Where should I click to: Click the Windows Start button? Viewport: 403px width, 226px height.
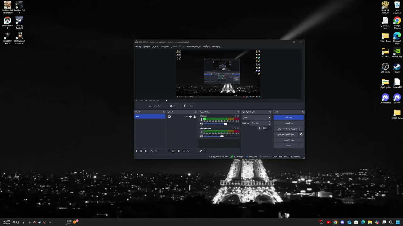[x=398, y=222]
